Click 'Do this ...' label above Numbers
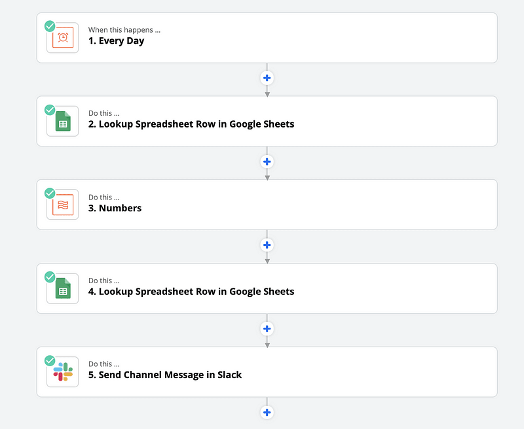This screenshot has width=524, height=429. [104, 197]
